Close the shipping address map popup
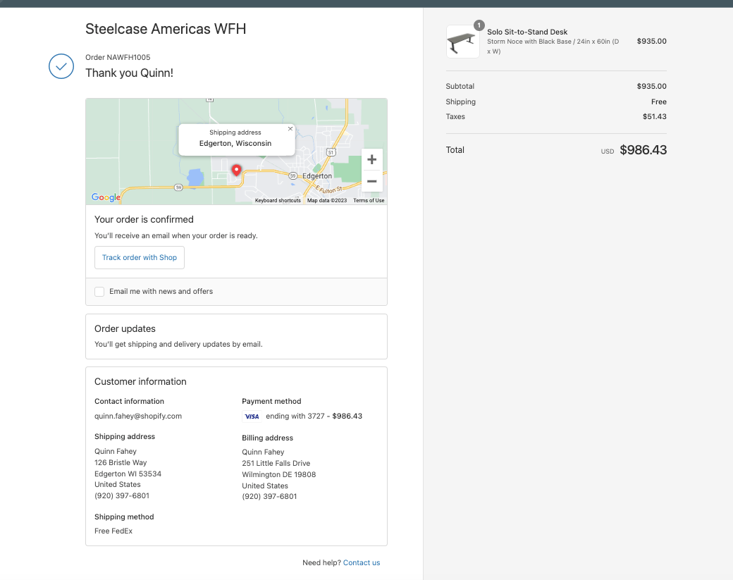Image resolution: width=733 pixels, height=580 pixels. (x=290, y=129)
